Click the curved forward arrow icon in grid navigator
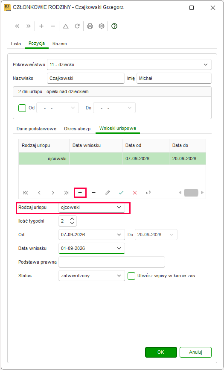Screen dimensions: 224x370 (148, 193)
